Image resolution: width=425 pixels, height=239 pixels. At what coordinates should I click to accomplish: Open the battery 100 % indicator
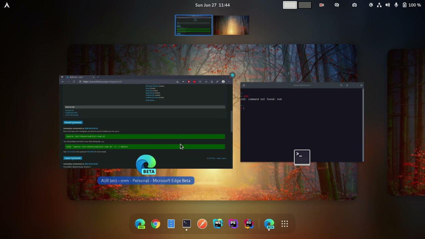tap(411, 5)
